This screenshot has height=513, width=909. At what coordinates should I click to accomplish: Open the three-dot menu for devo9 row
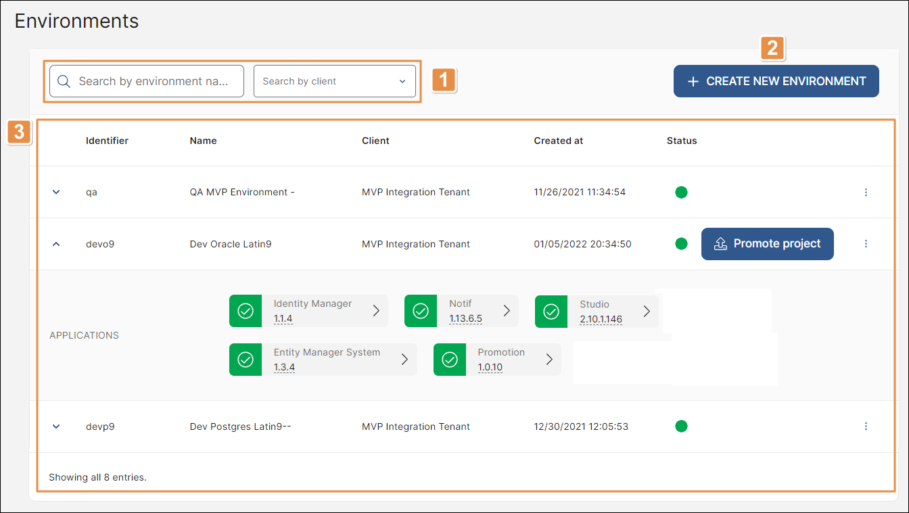[866, 244]
